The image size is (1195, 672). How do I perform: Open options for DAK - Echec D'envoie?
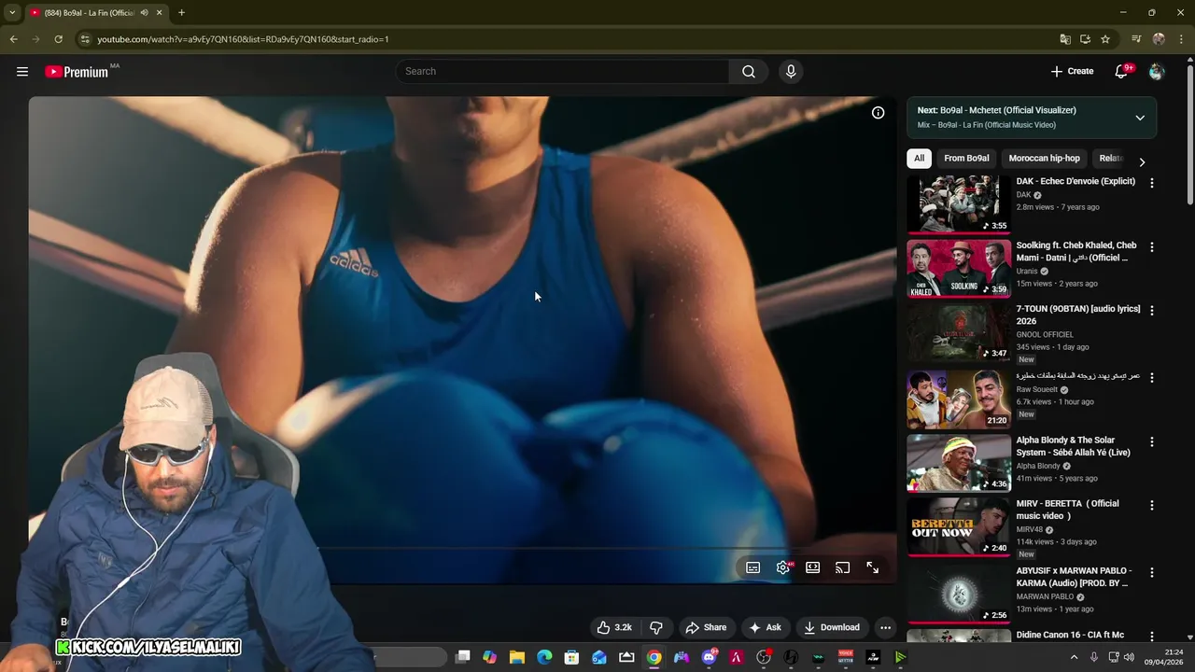(1151, 184)
